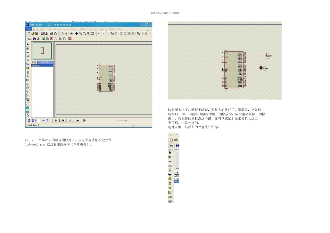330x233 pixels.
Task: Click Print icon in ISIS toolbar
Action: coord(51,33)
